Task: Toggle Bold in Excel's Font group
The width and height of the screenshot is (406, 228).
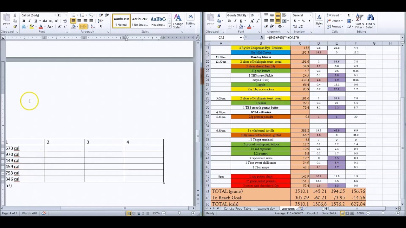Action: click(x=229, y=21)
